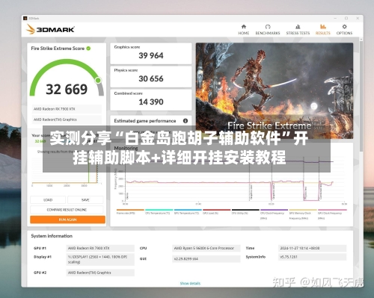Select AMD Radeon RX 7900 XTX under score
This screenshot has height=298, width=374.
click(67, 109)
